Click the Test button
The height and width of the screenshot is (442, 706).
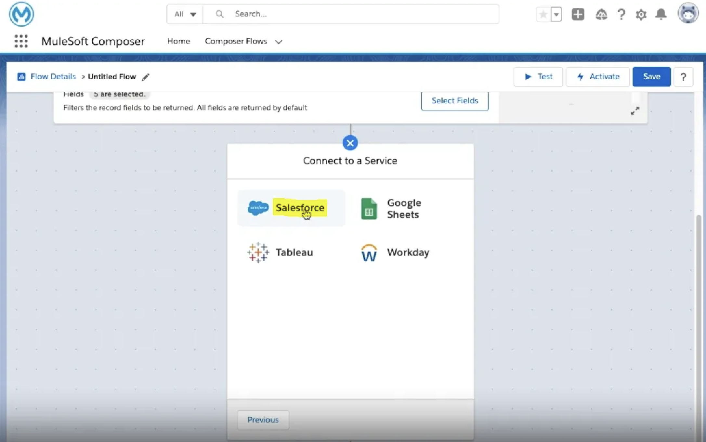tap(538, 77)
